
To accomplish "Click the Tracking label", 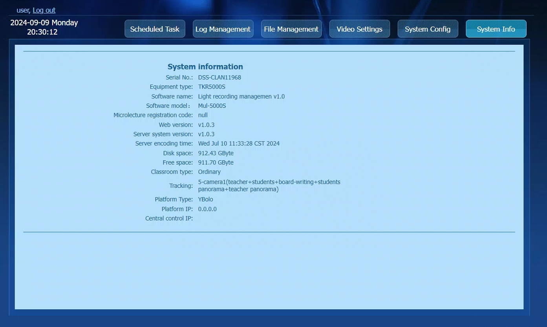I will (x=181, y=186).
